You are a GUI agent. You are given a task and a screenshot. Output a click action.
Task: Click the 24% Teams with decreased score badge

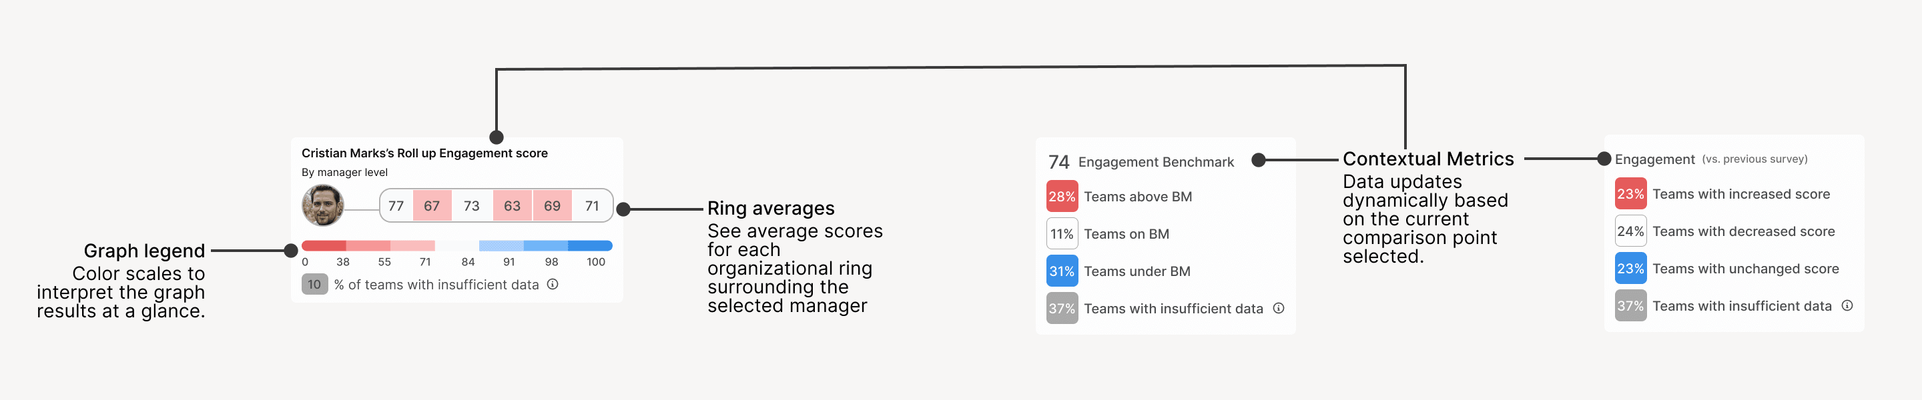coord(1630,231)
